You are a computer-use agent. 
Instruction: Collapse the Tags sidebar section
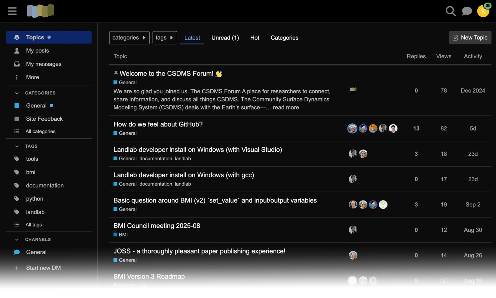pos(17,146)
